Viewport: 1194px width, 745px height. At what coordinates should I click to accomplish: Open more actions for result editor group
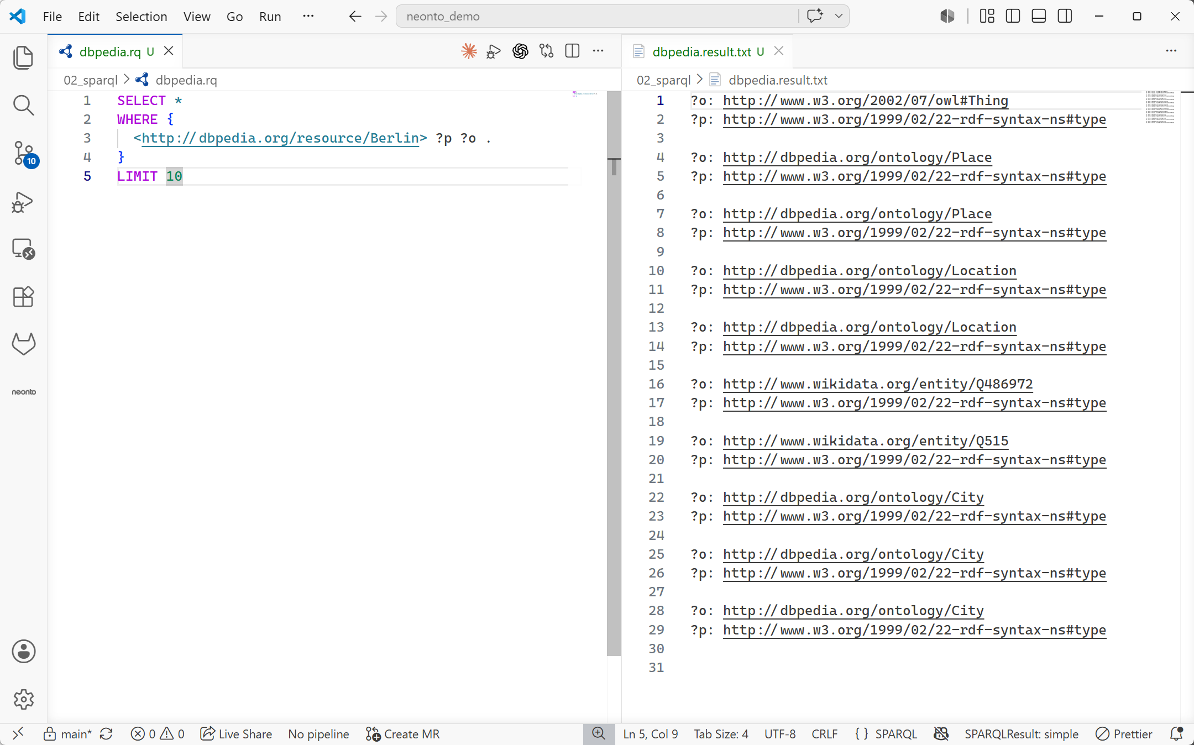pos(1171,51)
